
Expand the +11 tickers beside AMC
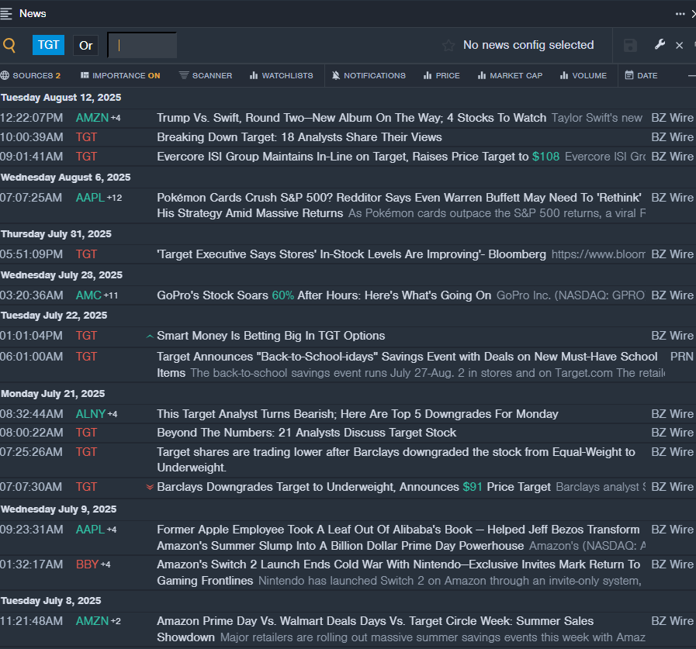[111, 295]
